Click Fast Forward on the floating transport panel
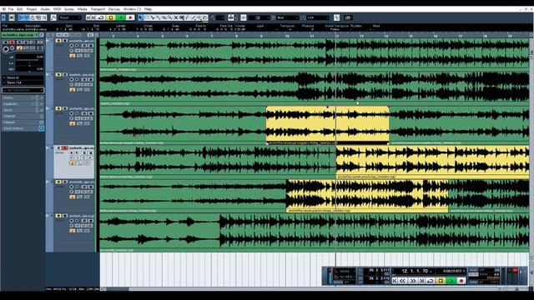The width and height of the screenshot is (534, 300). [412, 281]
